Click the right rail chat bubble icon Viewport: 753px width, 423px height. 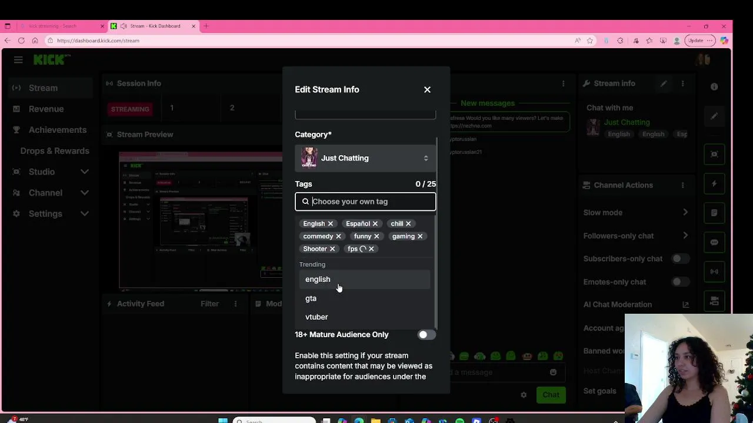[714, 243]
